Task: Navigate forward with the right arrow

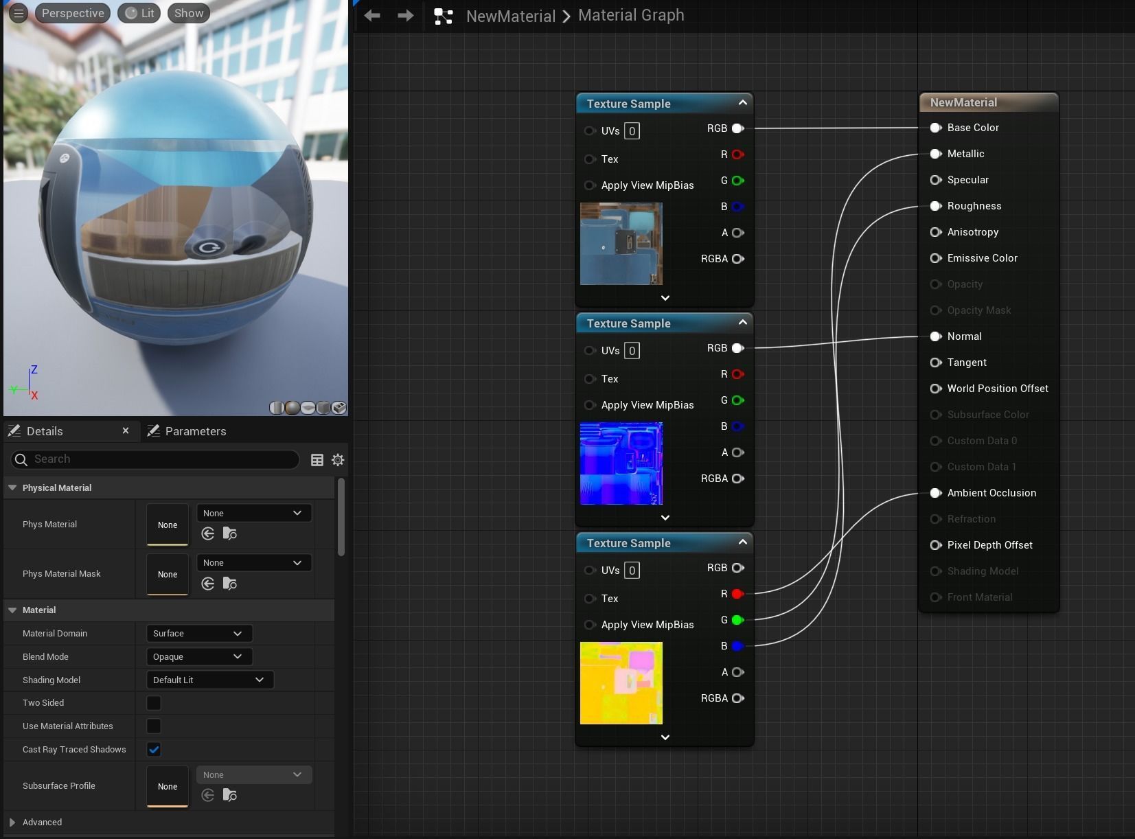Action: (406, 15)
